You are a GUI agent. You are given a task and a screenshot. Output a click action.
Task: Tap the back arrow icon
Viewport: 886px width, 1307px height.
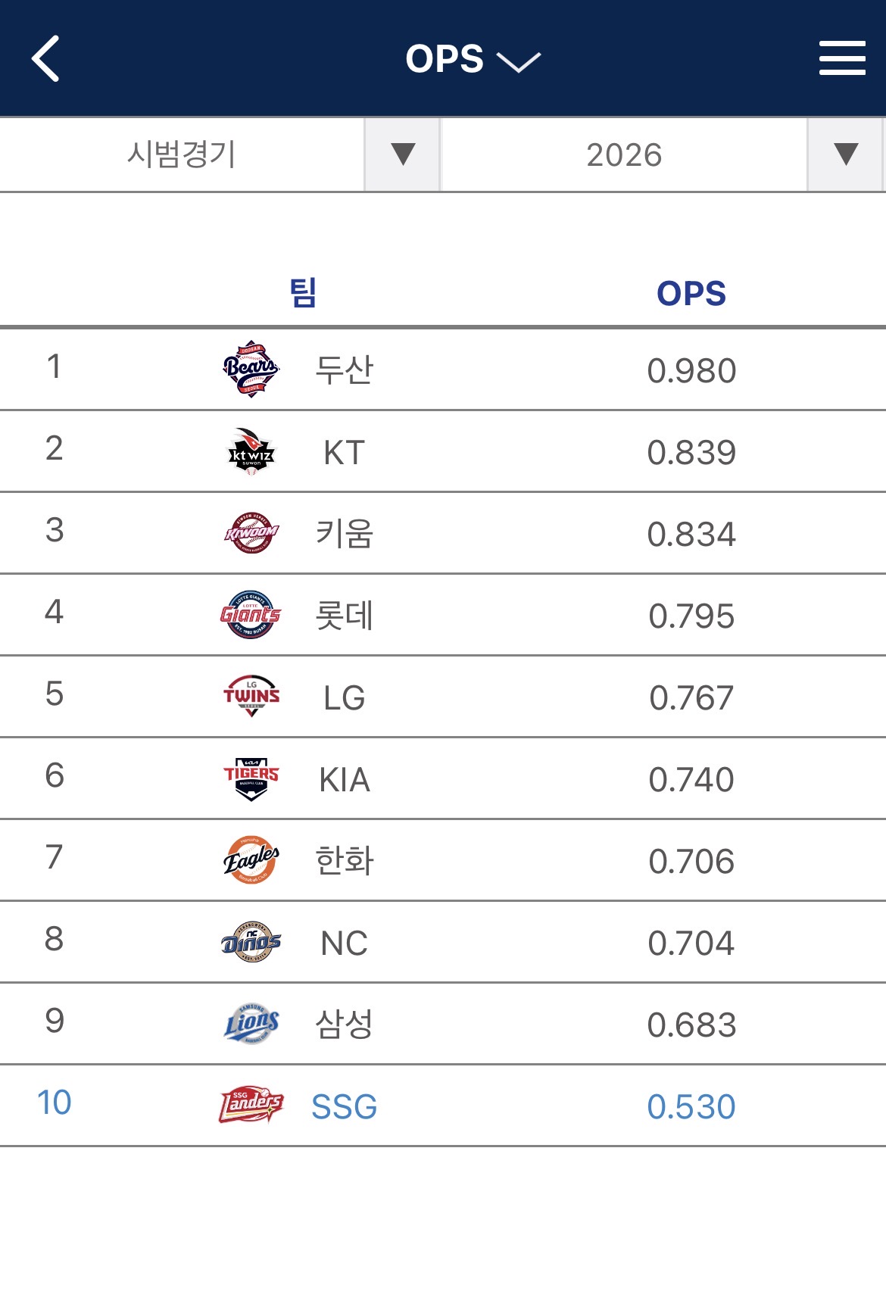pos(45,58)
